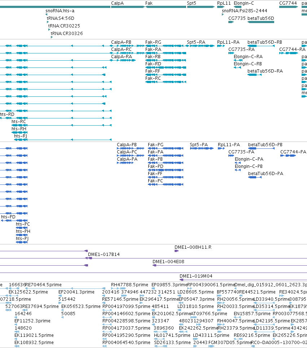The width and height of the screenshot is (307, 348).
Task: Click the EK125622.5prime EST label
Action: click(x=28, y=292)
